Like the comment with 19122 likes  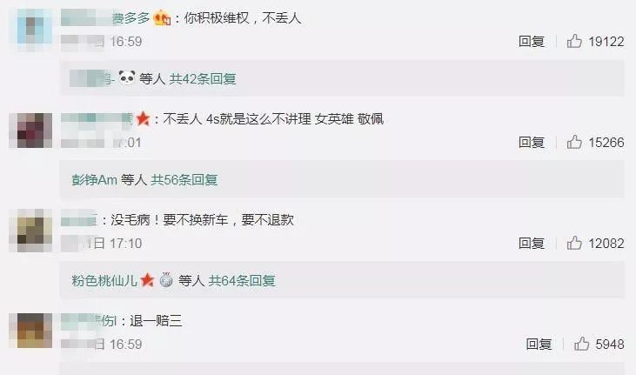574,41
